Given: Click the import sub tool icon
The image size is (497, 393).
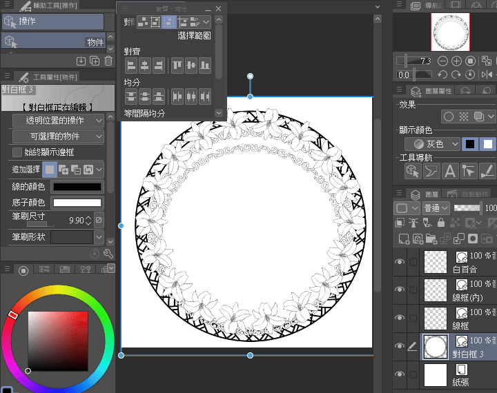Looking at the screenshot, I should pyautogui.click(x=81, y=61).
